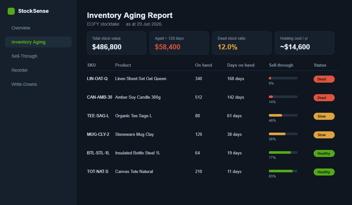This screenshot has height=205, width=352.
Task: Sort by the Status column header
Action: click(x=320, y=65)
